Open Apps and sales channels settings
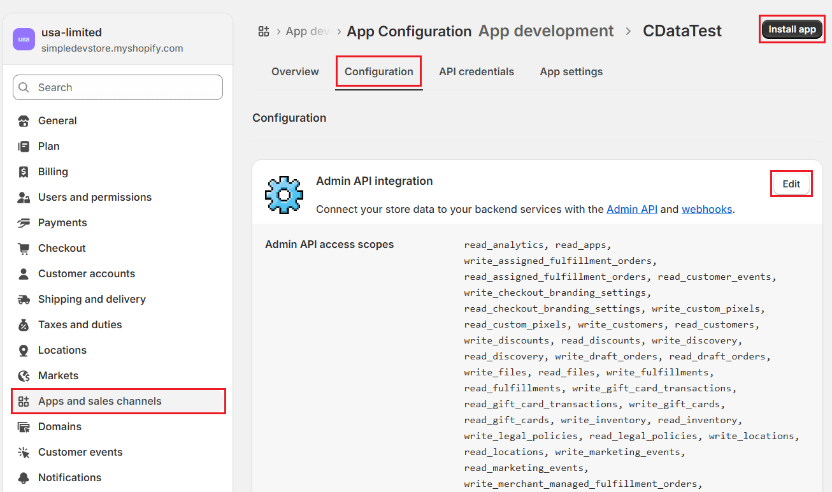The height and width of the screenshot is (492, 832). tap(100, 402)
